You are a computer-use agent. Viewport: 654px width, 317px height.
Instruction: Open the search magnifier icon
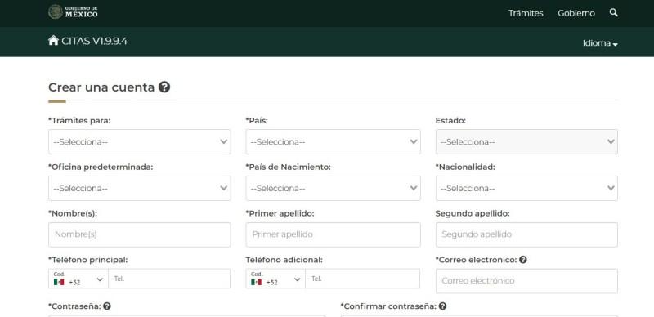tap(613, 12)
